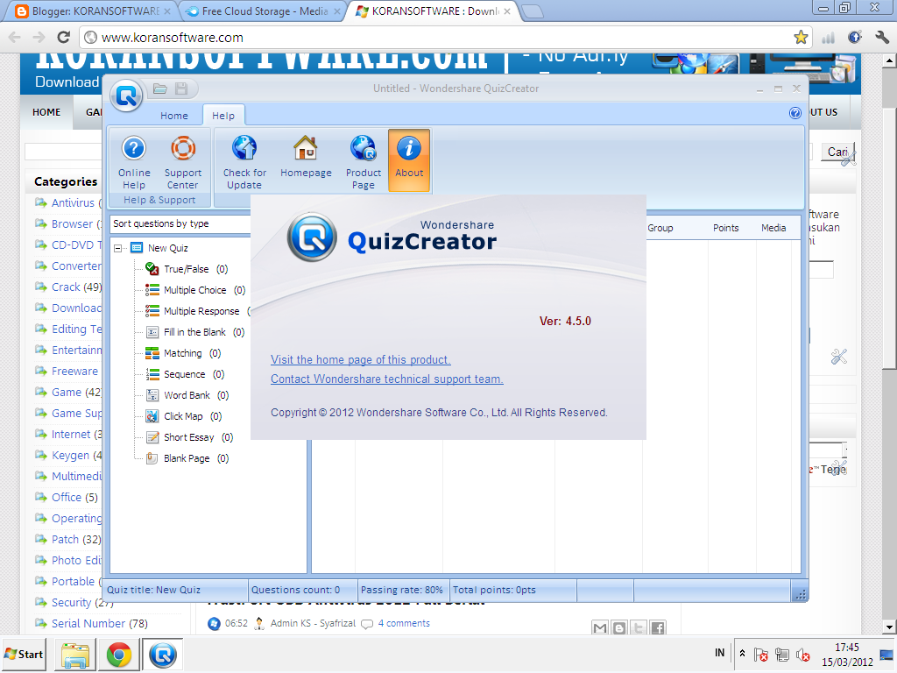
Task: Select the Blank Page item
Action: (187, 458)
